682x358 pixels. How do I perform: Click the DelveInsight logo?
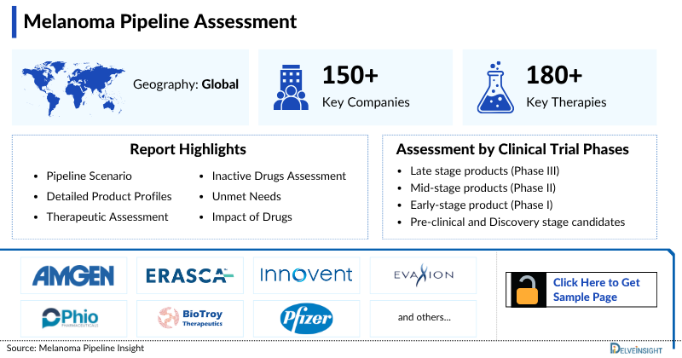click(636, 349)
